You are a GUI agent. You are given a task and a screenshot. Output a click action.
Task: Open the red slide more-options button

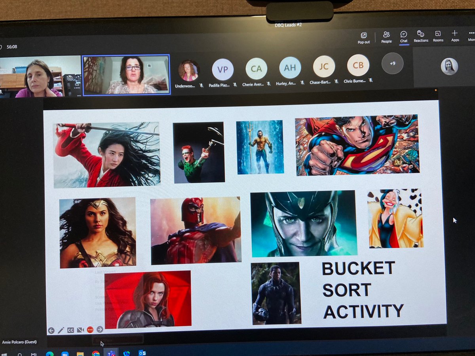point(90,329)
